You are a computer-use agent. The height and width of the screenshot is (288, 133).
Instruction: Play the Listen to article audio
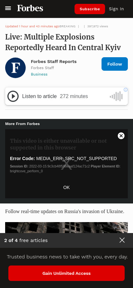click(13, 96)
